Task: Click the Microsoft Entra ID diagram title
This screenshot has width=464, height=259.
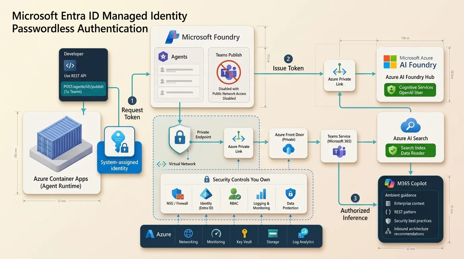Action: (99, 22)
